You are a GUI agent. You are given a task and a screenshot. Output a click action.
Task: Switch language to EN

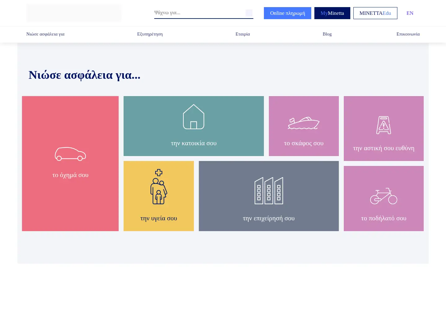pos(410,13)
